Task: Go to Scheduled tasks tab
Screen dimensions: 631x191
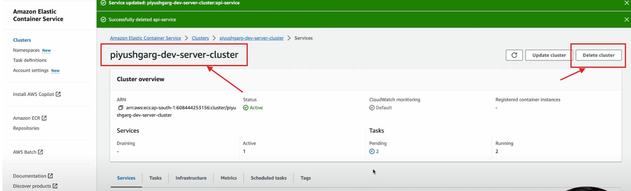Action: pos(268,178)
